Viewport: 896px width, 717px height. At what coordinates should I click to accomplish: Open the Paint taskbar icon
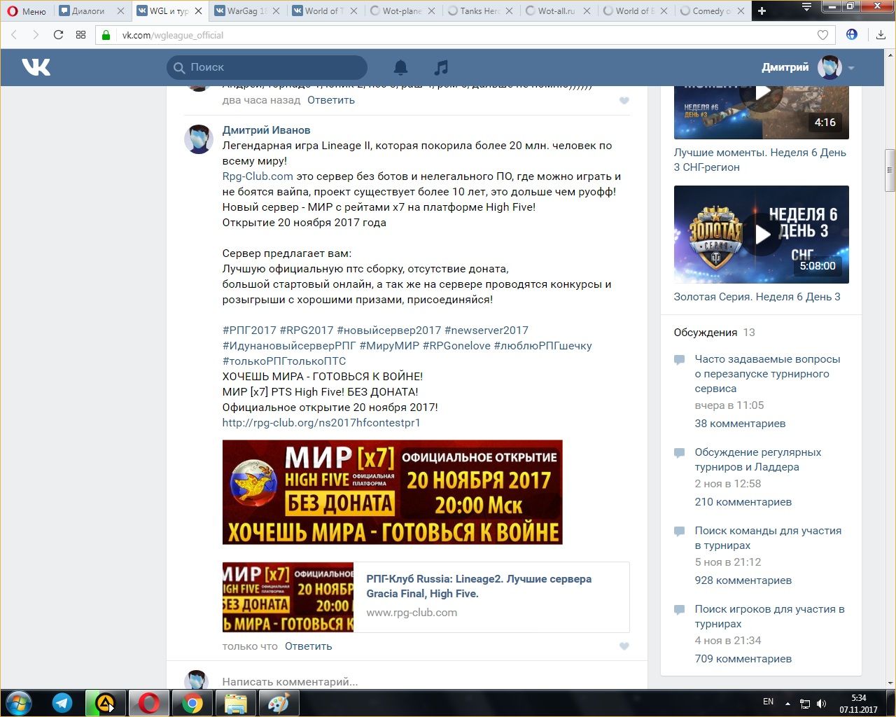pos(279,703)
